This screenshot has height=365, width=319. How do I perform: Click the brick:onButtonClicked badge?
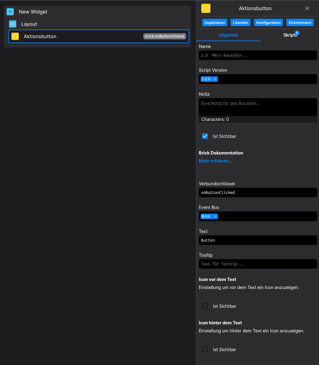coord(165,36)
